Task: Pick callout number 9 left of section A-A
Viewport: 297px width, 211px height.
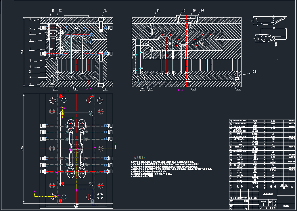Action: pyautogui.click(x=30, y=28)
